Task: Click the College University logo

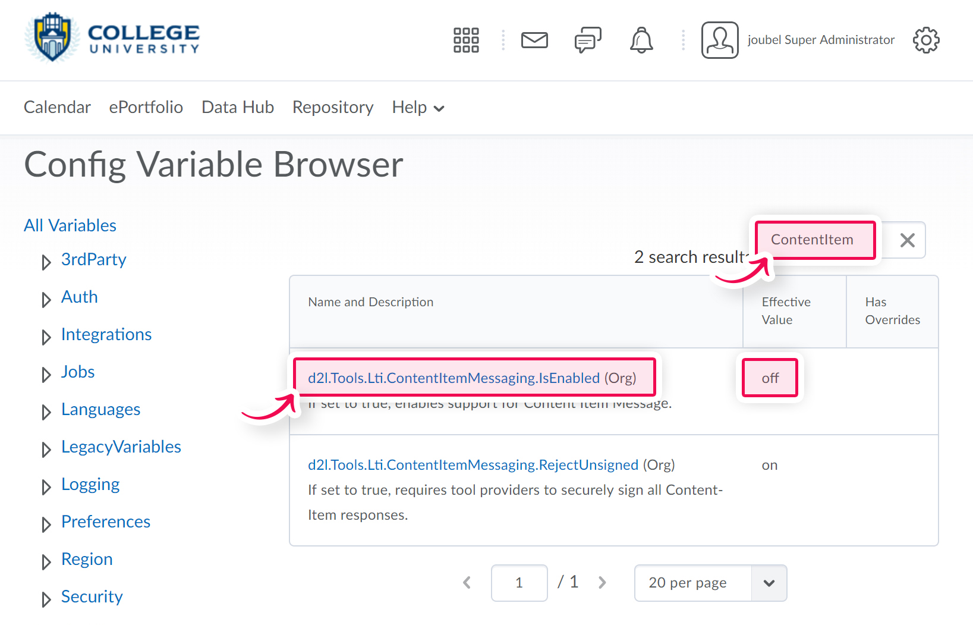Action: pyautogui.click(x=112, y=38)
